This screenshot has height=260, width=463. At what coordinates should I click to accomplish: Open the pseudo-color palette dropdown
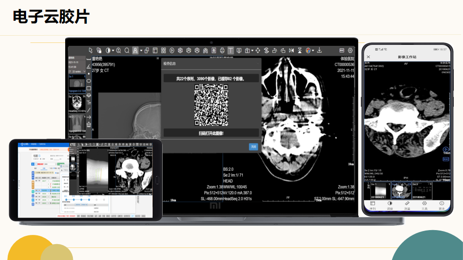click(x=313, y=50)
